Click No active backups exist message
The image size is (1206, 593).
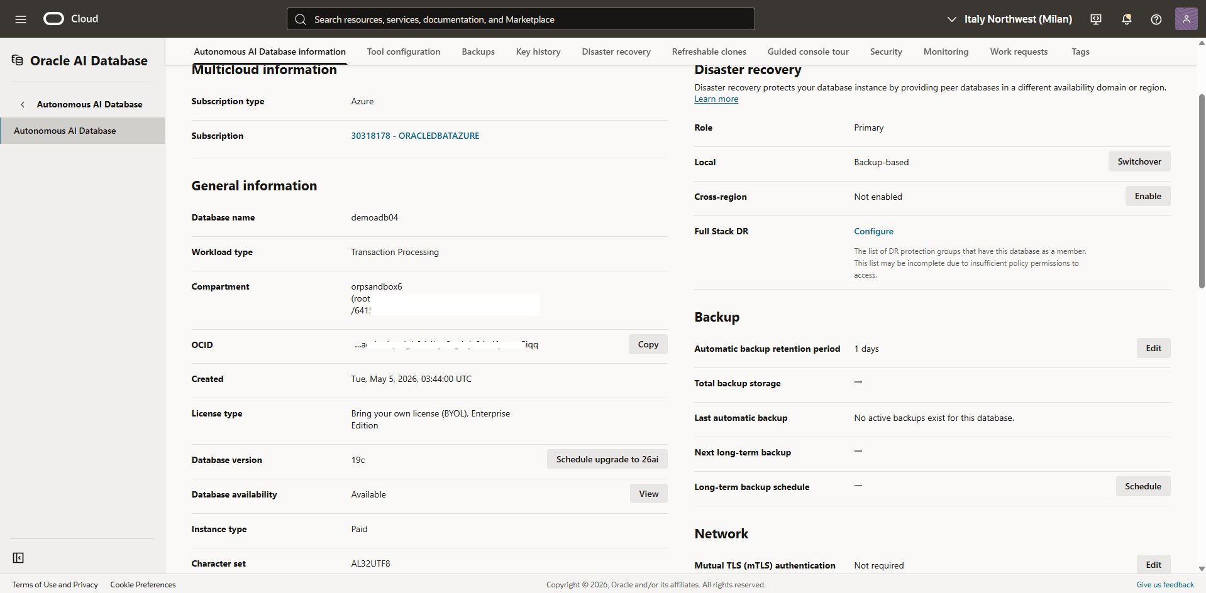point(934,418)
